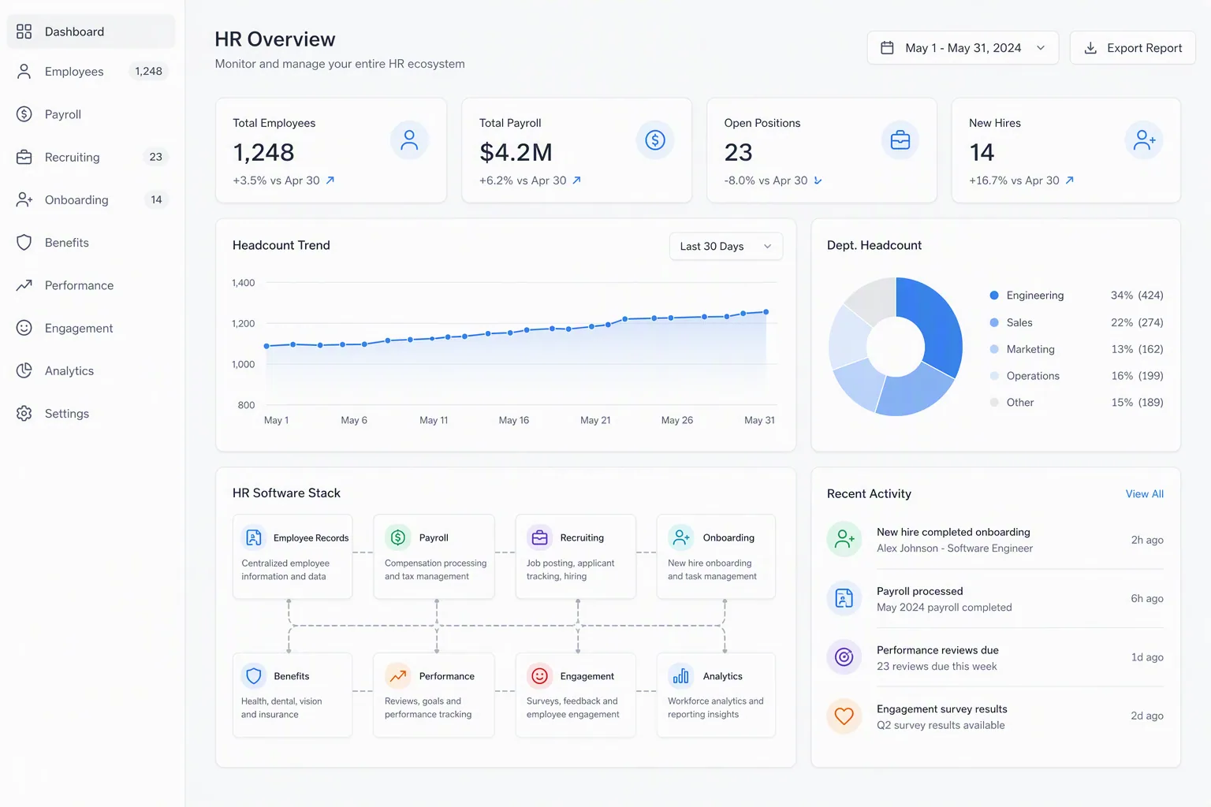The width and height of the screenshot is (1211, 807).
Task: Click the Engineering slice of the donut chart
Action: 940,325
